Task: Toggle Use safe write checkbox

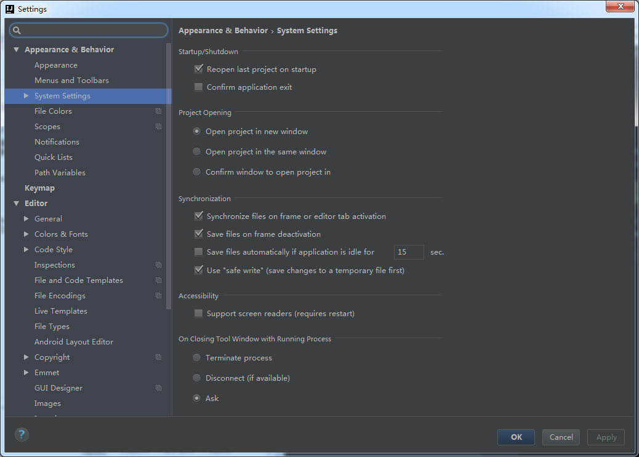Action: pos(198,270)
